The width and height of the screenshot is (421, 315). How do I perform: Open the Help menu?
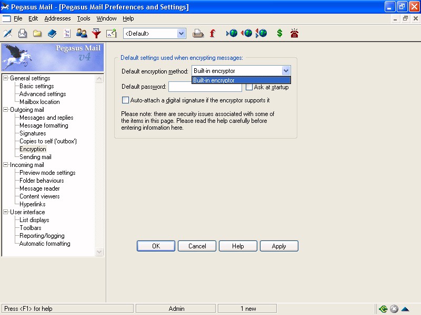128,18
